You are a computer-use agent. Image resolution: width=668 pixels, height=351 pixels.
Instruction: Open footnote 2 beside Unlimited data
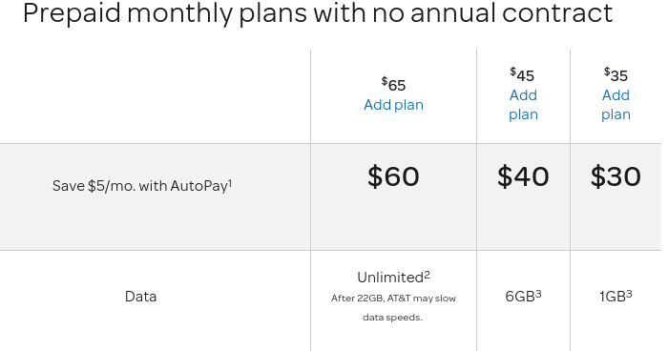427,275
